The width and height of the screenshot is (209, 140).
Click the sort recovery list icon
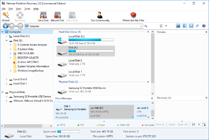tap(204, 125)
